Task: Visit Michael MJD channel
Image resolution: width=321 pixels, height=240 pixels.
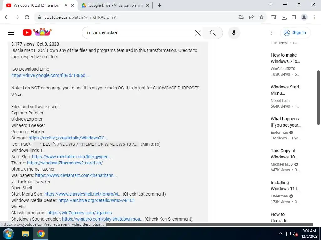Action: (282, 164)
